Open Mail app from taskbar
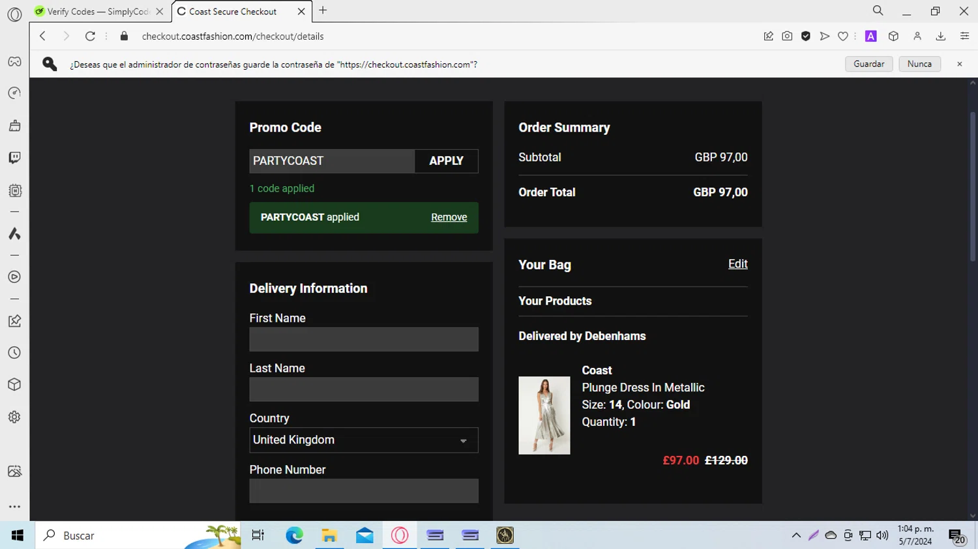This screenshot has width=978, height=549. coord(364,535)
